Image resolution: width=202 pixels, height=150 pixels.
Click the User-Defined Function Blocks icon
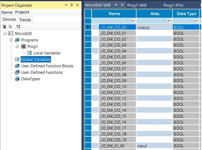click(17, 66)
